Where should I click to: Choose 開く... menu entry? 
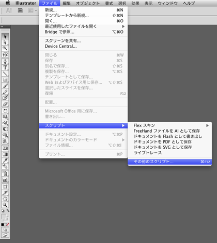tap(83, 21)
